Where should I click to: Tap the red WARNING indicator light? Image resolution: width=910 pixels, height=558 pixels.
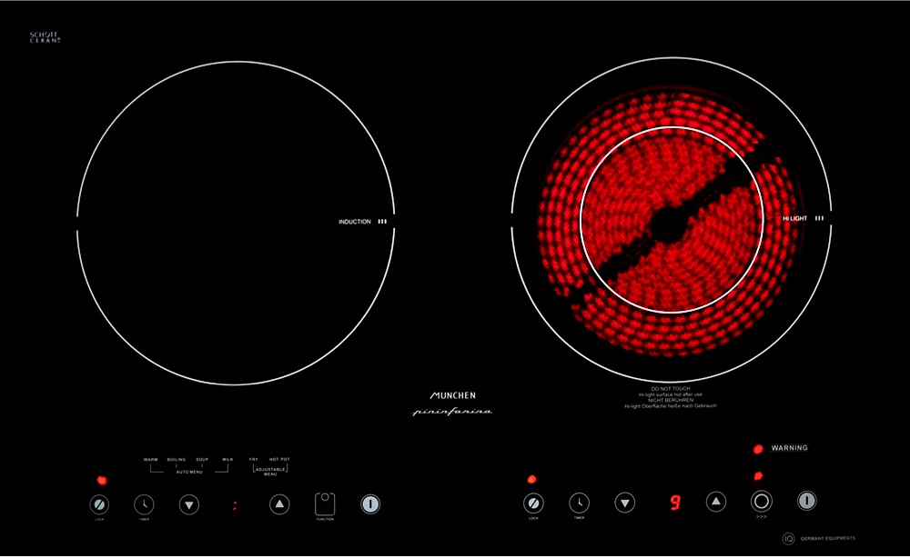758,449
